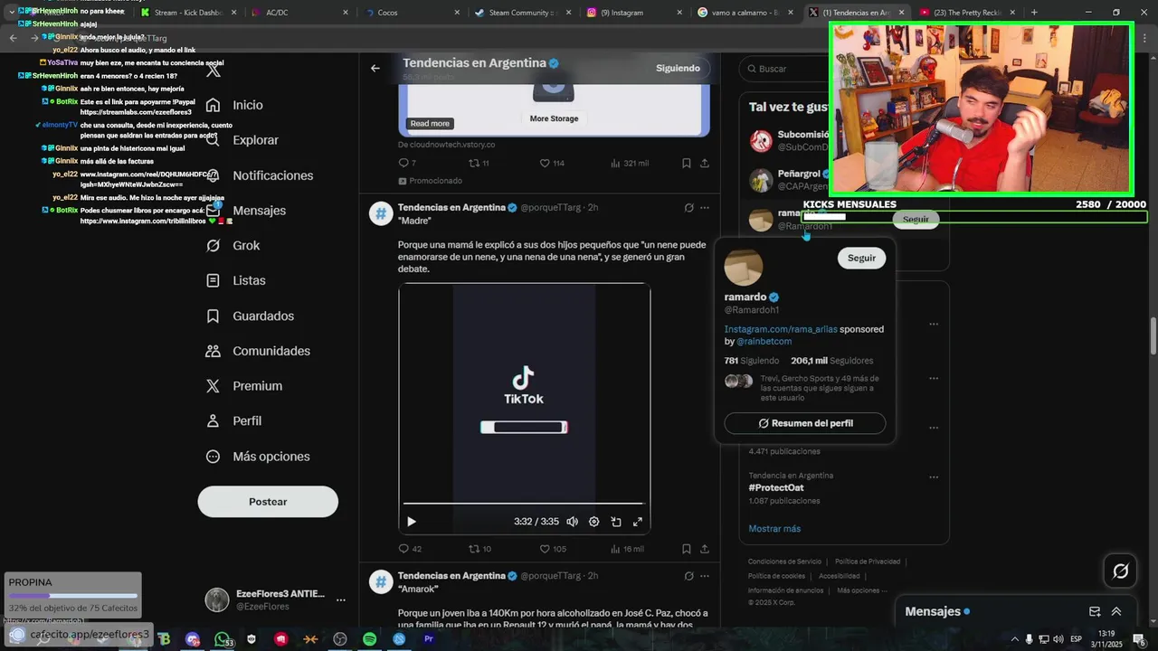The width and height of the screenshot is (1158, 651).
Task: Open OBS Studio from the taskbar
Action: [x=340, y=639]
